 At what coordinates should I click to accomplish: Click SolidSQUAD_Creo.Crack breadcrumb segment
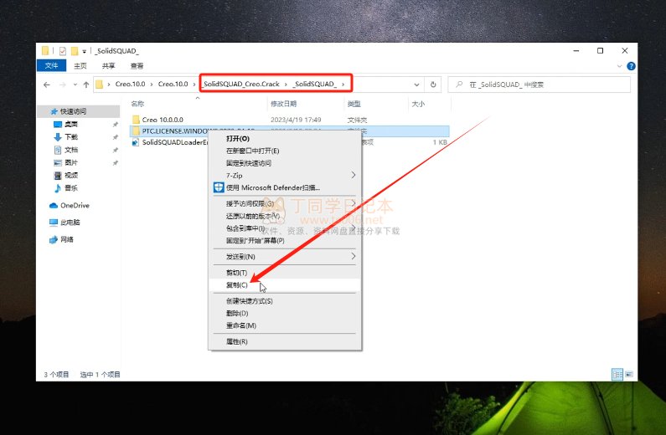241,84
